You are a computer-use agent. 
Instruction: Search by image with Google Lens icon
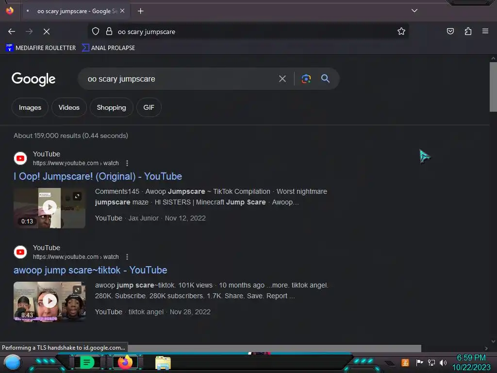pyautogui.click(x=306, y=79)
